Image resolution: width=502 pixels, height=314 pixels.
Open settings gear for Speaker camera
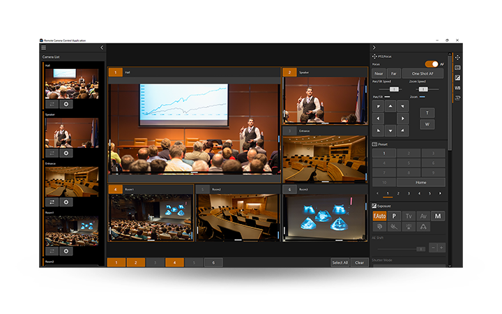tap(66, 152)
